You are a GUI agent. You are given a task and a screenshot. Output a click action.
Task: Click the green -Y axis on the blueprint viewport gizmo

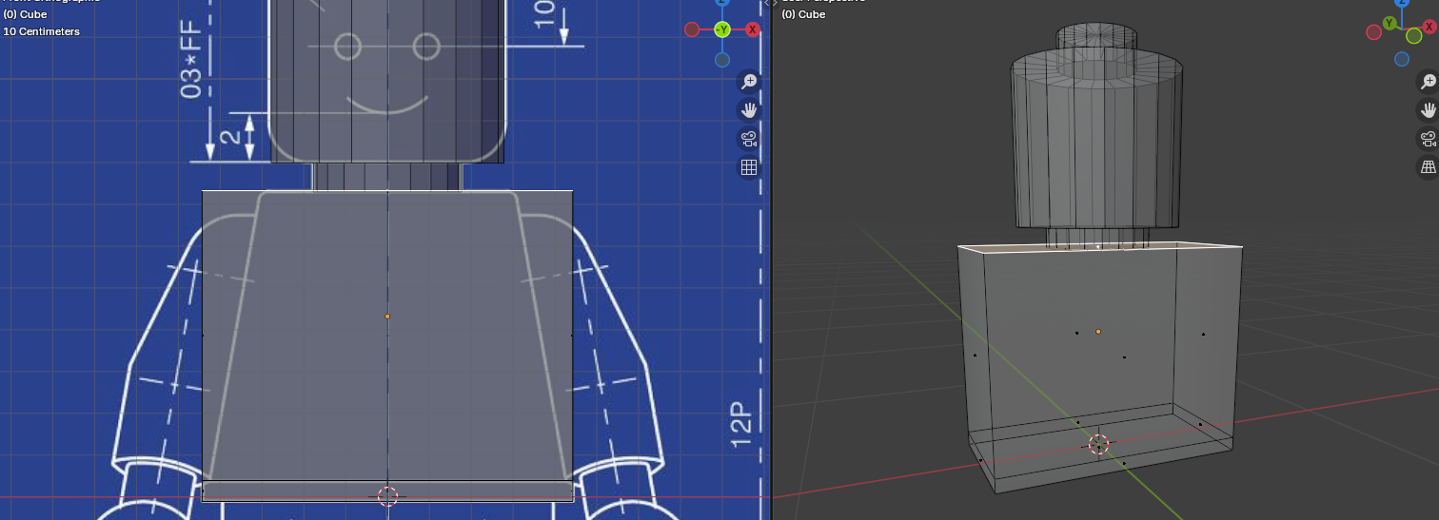coord(722,29)
